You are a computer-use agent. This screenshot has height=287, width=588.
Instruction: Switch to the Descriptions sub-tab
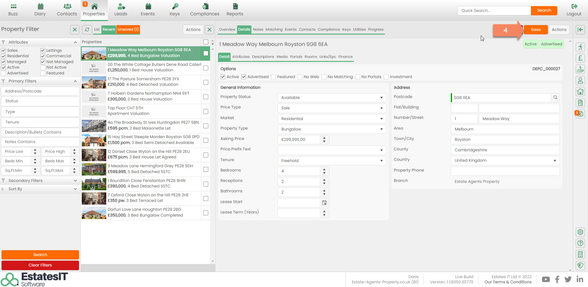click(x=263, y=57)
